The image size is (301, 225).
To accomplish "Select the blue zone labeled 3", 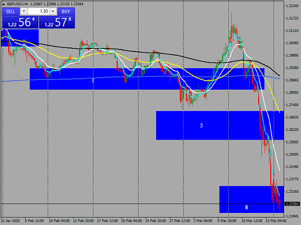I will point(220,125).
